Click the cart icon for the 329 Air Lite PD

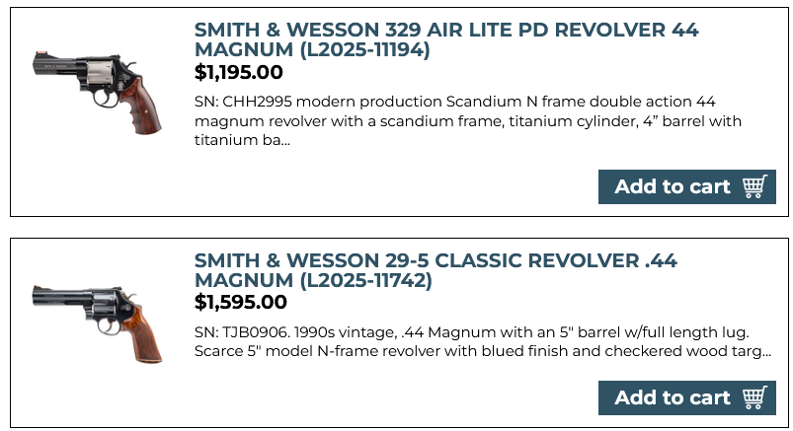click(x=754, y=186)
